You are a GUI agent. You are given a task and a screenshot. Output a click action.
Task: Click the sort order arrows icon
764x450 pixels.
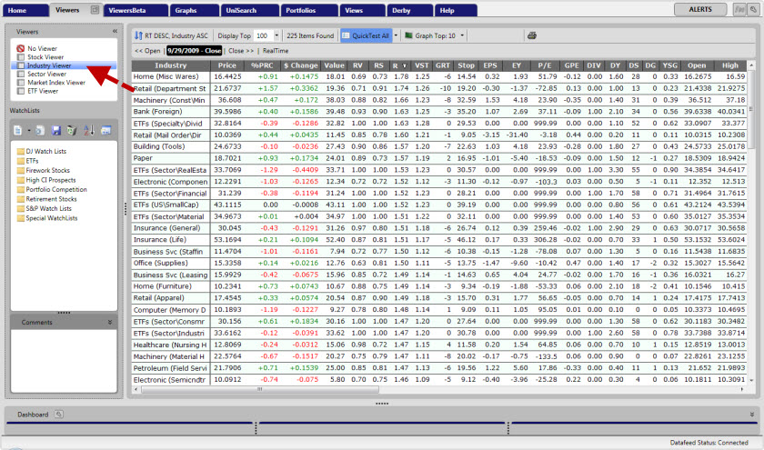[139, 35]
